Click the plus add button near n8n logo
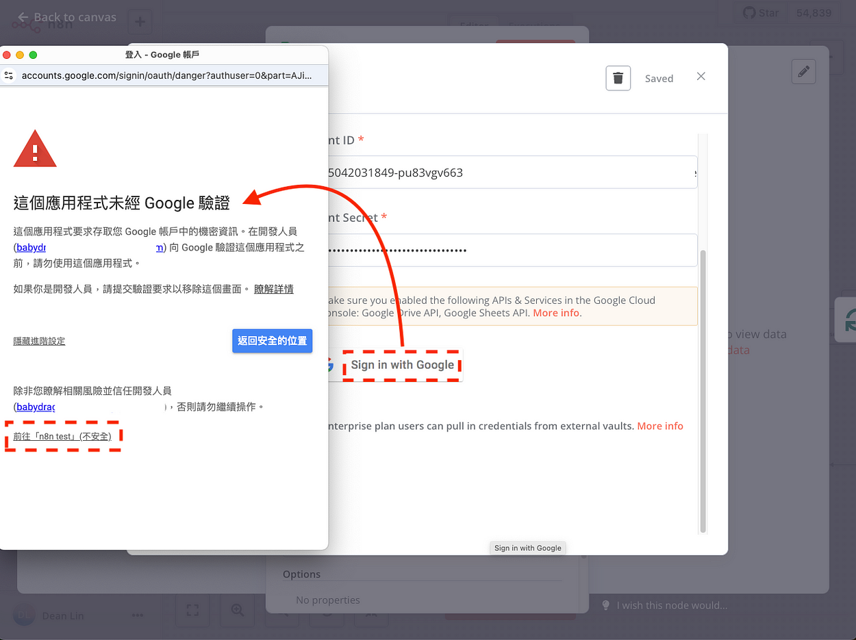Viewport: 856px width, 640px height. pyautogui.click(x=140, y=22)
